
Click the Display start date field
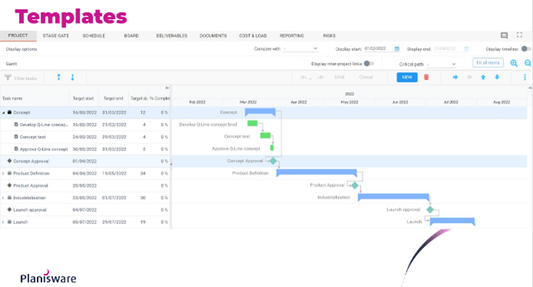point(378,49)
